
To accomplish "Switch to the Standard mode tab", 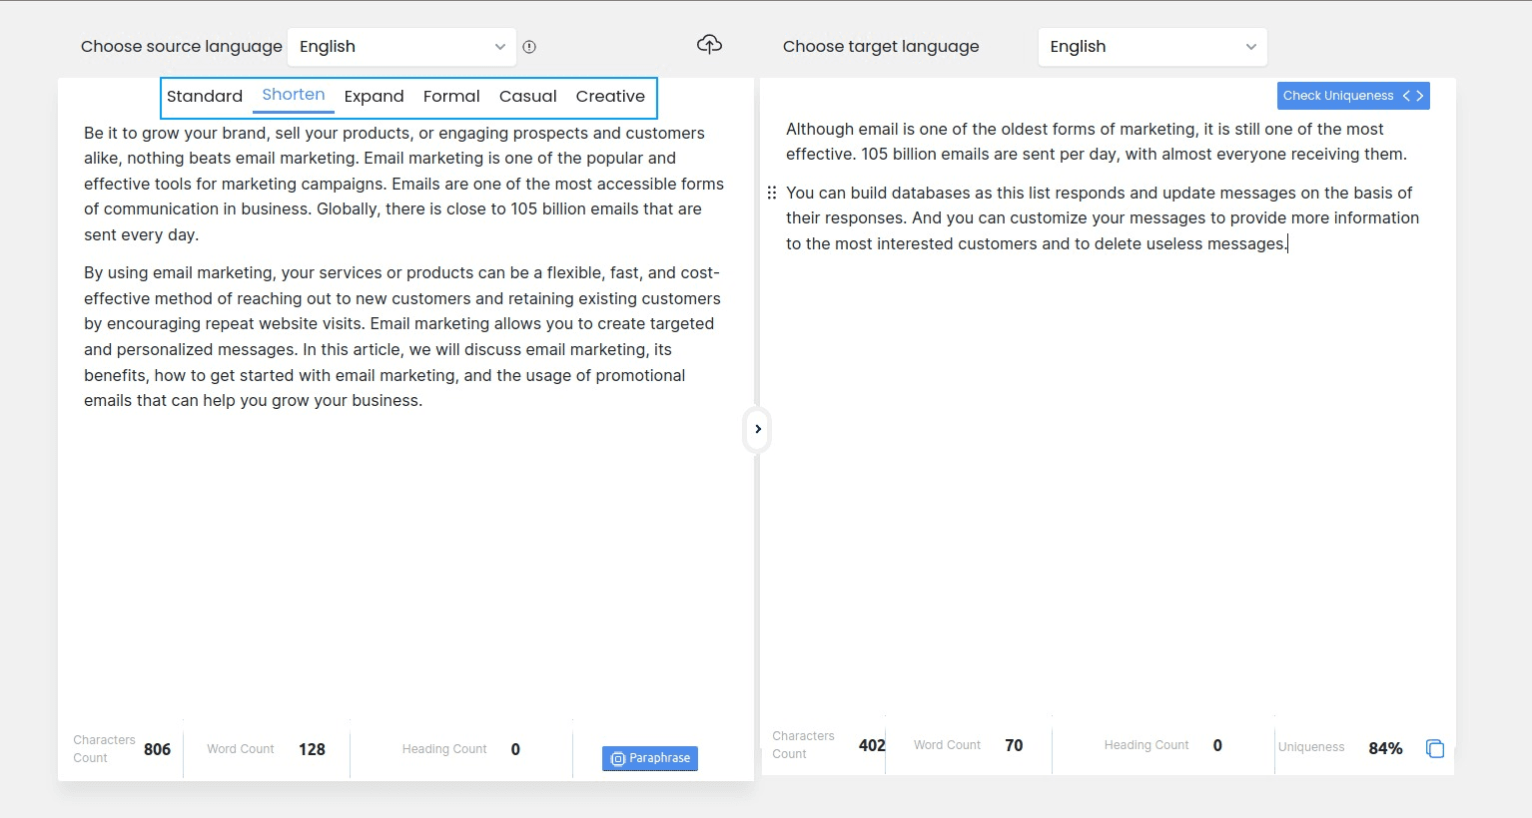I will point(205,97).
